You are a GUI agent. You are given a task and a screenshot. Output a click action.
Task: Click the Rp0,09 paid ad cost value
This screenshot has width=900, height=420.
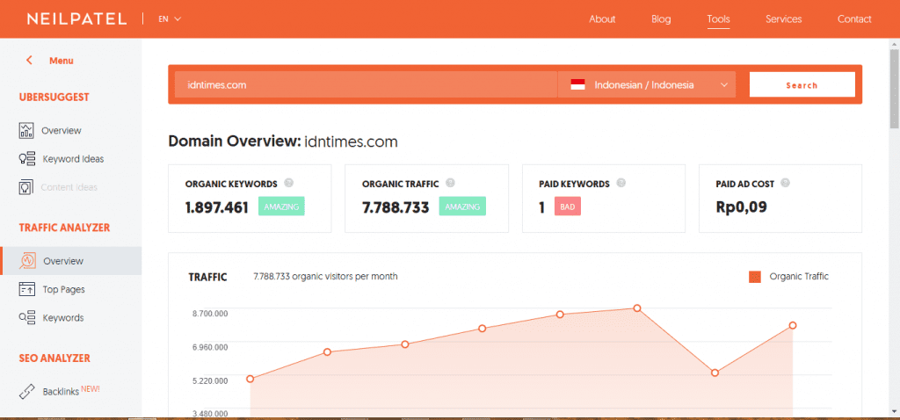click(x=741, y=207)
